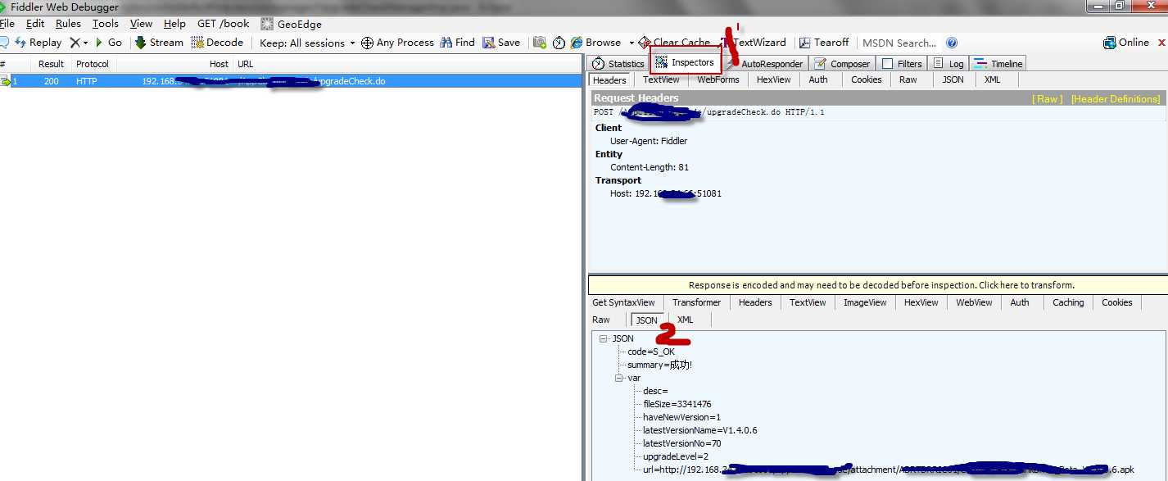
Task: Open the Browse dropdown arrow
Action: (x=632, y=43)
